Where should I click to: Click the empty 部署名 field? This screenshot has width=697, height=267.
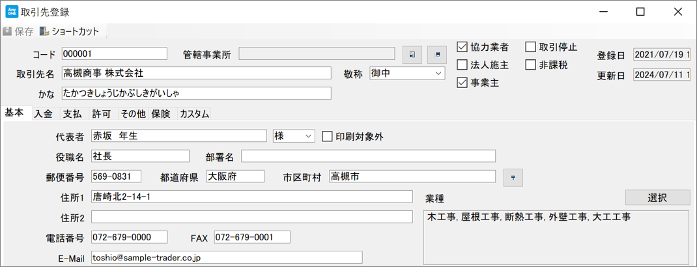click(x=368, y=156)
